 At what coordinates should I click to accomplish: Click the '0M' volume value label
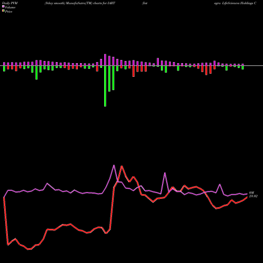251,193
